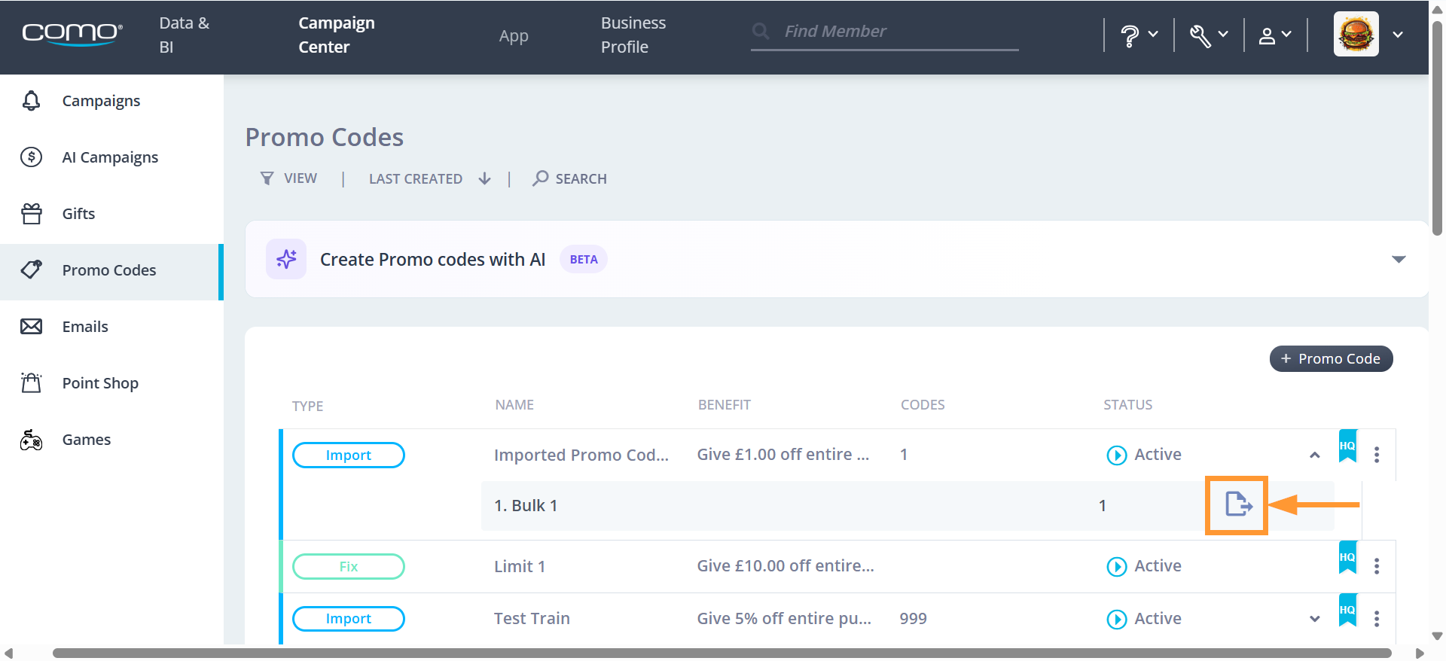
Task: Open Business Profile tab
Action: tap(633, 35)
